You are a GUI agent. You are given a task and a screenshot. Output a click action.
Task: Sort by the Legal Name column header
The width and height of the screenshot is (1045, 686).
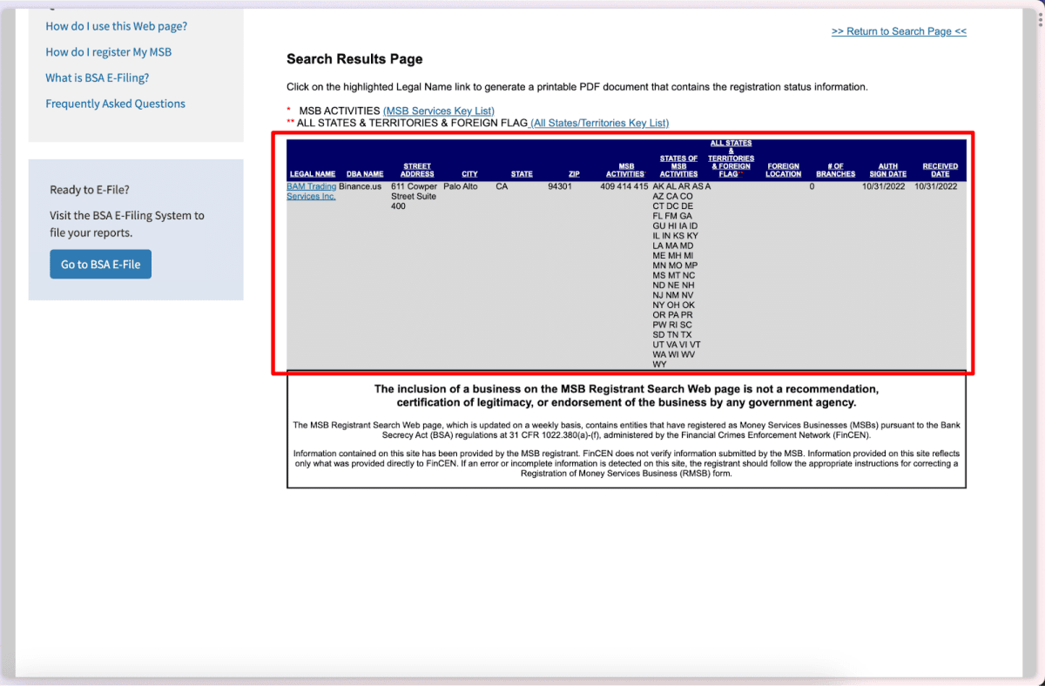pos(312,174)
